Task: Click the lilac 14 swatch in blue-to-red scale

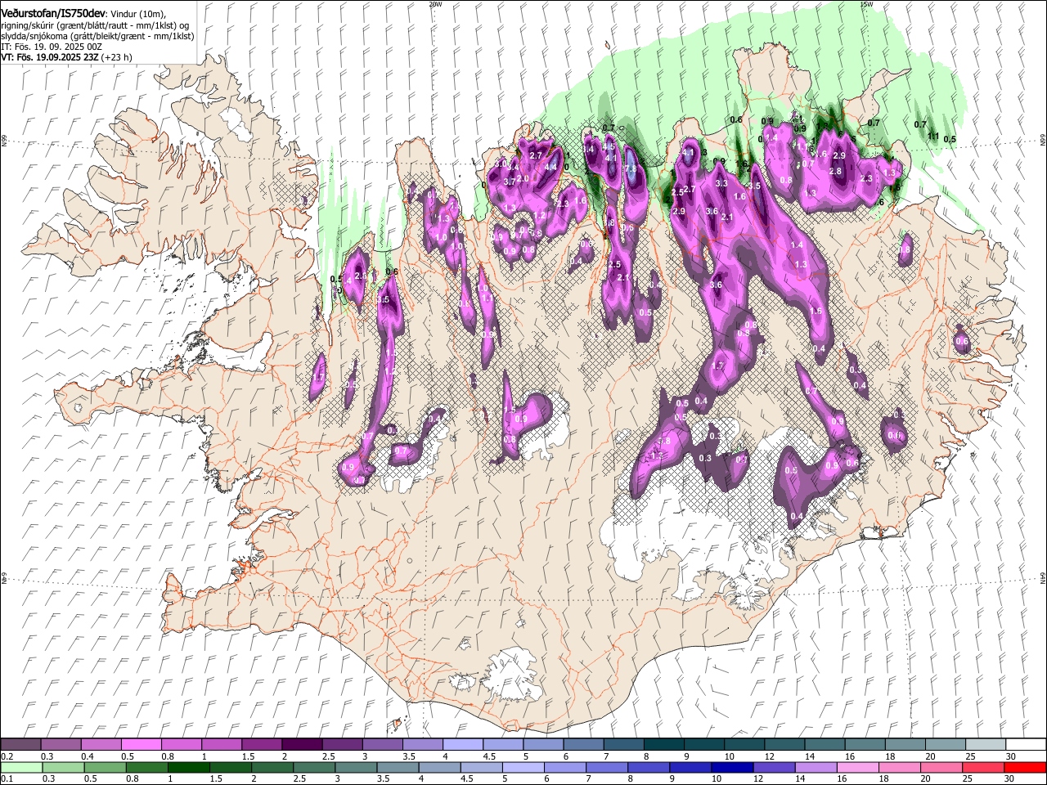Action: pos(816,767)
